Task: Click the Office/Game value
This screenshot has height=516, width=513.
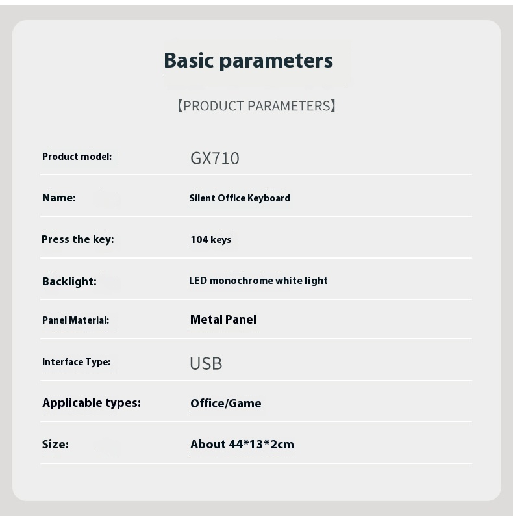Action: tap(226, 404)
